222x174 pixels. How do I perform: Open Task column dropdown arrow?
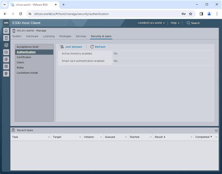click(x=49, y=137)
